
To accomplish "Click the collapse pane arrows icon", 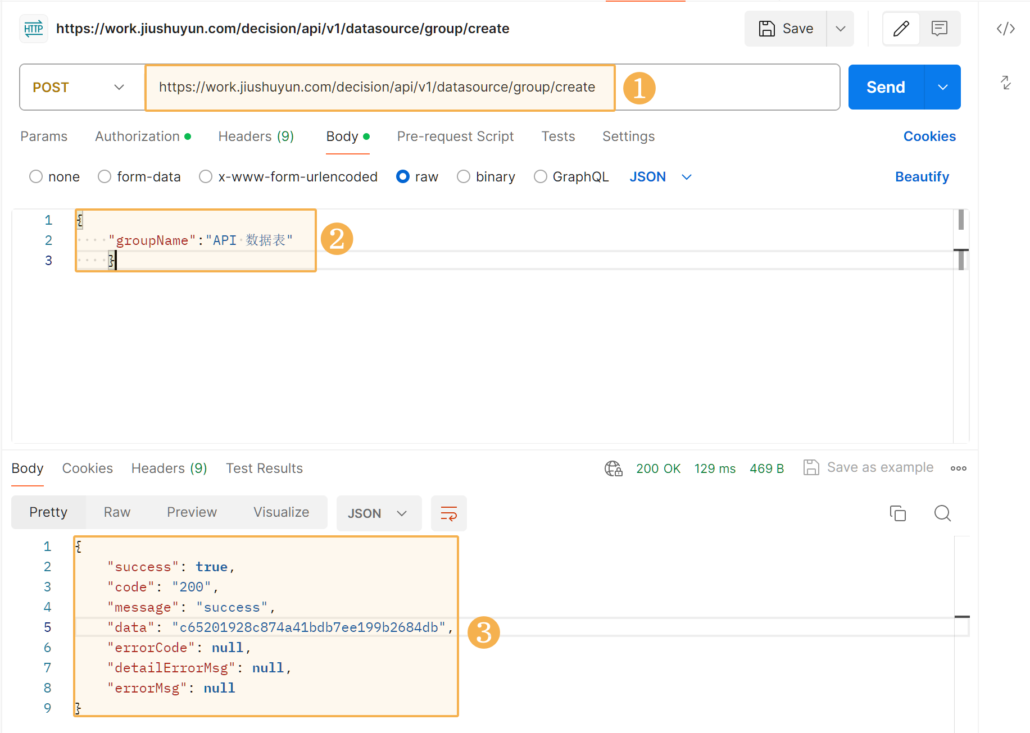I will click(x=1005, y=83).
